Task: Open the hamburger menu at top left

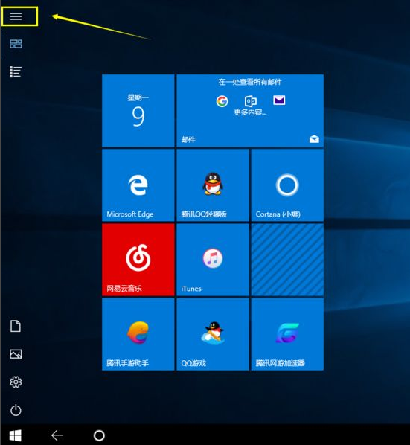Action: click(16, 17)
